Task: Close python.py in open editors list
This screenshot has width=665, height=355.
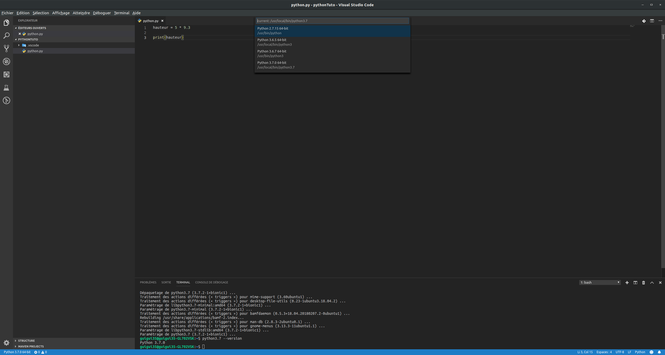Action: click(x=20, y=34)
